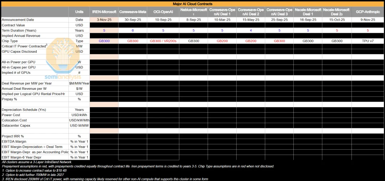Click 'GB200' under Coreweave-OpenAI Deal 2

click(251, 41)
